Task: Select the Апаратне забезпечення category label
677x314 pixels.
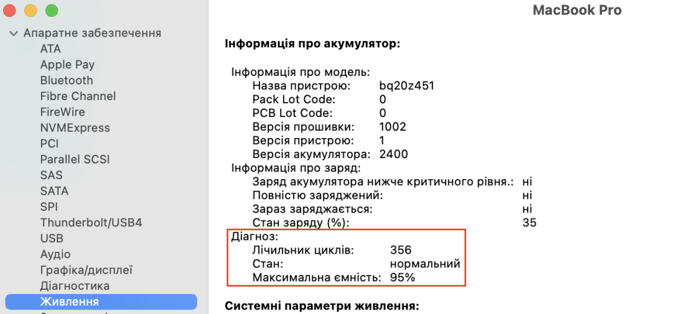Action: (92, 33)
